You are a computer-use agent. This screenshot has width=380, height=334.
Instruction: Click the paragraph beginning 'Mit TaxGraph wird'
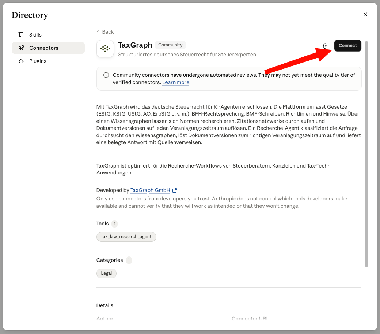coord(228,125)
